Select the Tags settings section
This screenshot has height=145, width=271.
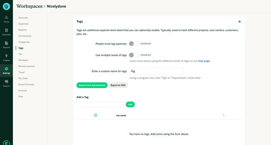21,48
